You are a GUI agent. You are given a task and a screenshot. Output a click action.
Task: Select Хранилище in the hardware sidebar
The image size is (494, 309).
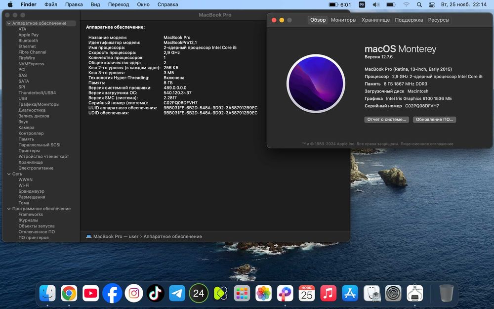(31, 162)
